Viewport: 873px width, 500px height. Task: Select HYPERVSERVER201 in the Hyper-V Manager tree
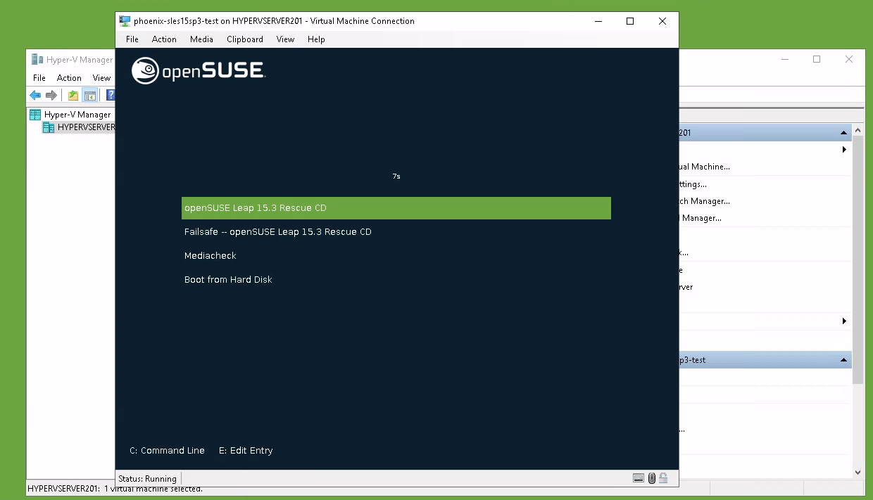(x=84, y=127)
